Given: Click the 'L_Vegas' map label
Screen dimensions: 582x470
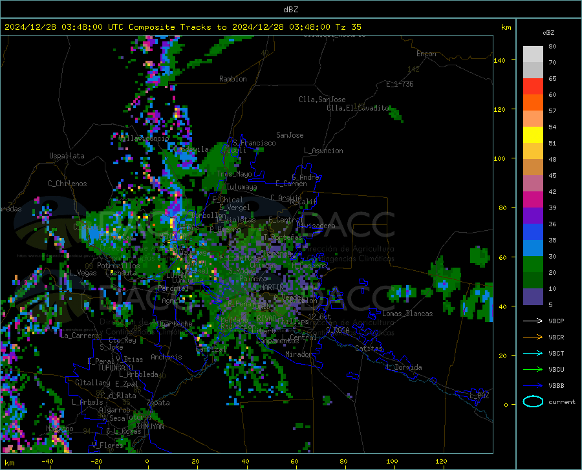Looking at the screenshot, I should (83, 273).
